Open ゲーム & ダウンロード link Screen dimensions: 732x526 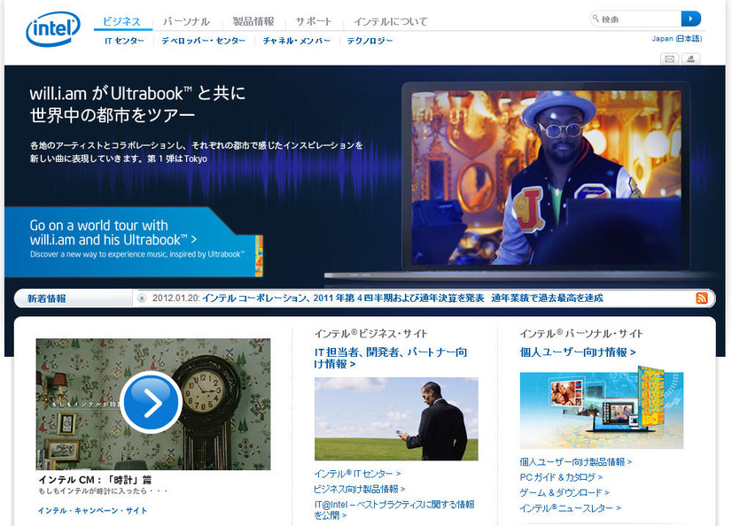[x=565, y=493]
